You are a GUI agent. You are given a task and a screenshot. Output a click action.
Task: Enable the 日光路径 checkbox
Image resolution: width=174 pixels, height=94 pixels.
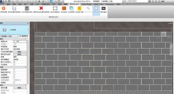(14, 65)
